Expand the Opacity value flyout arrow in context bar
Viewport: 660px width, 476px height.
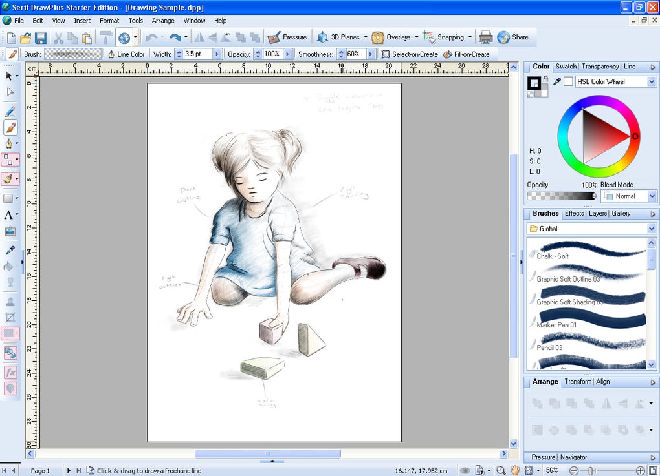(289, 54)
